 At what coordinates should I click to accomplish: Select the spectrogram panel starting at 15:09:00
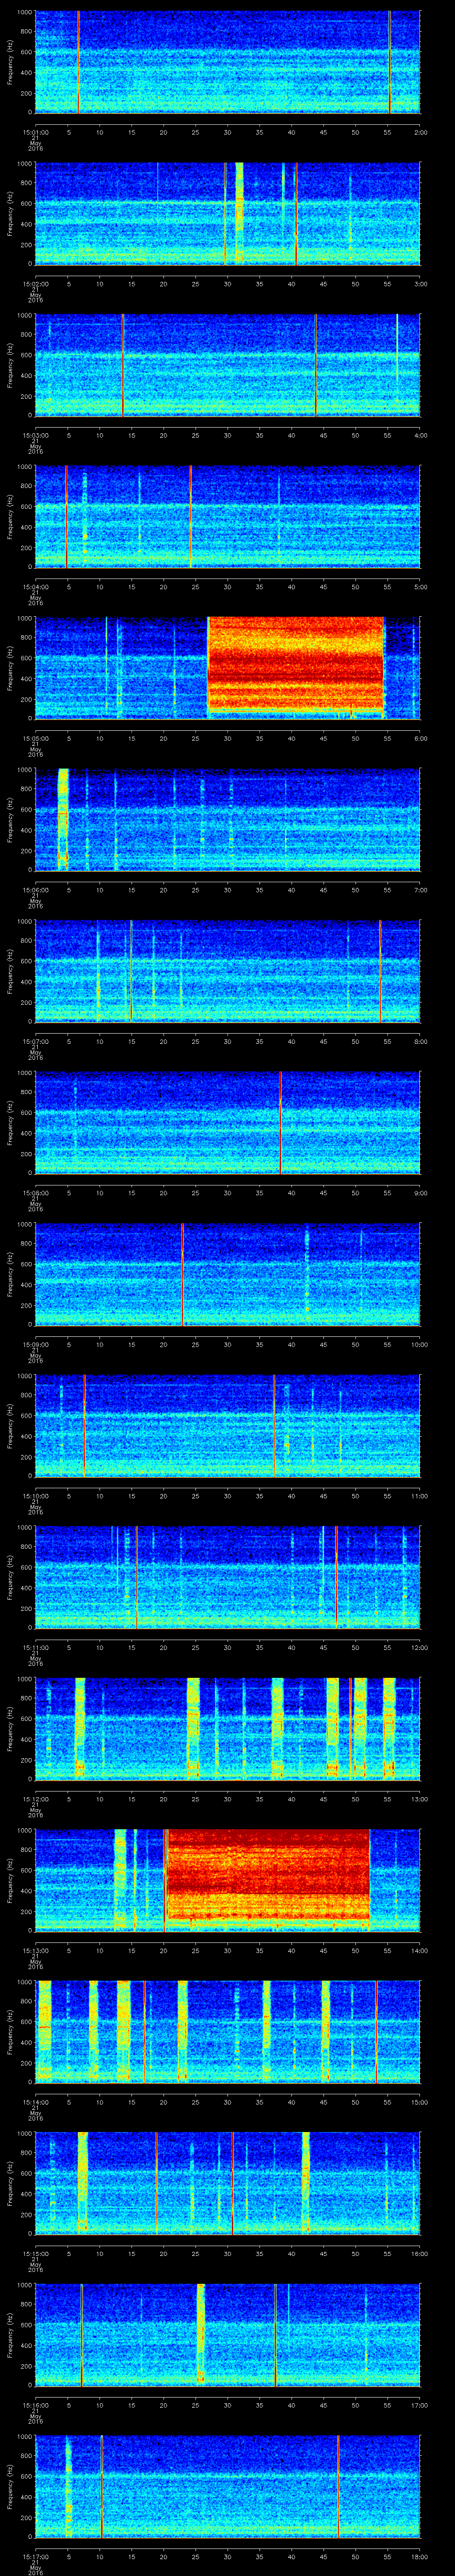[228, 1274]
